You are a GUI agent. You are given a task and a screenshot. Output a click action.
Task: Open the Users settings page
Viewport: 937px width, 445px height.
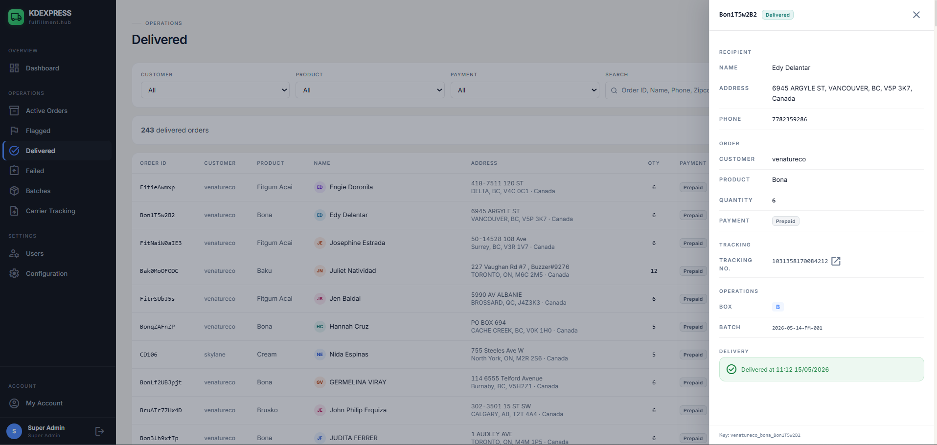pos(58,253)
